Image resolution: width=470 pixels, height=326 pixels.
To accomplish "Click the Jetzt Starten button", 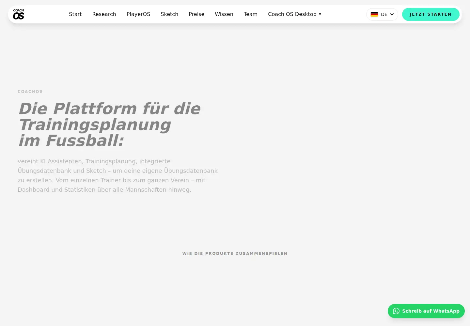I will click(431, 14).
